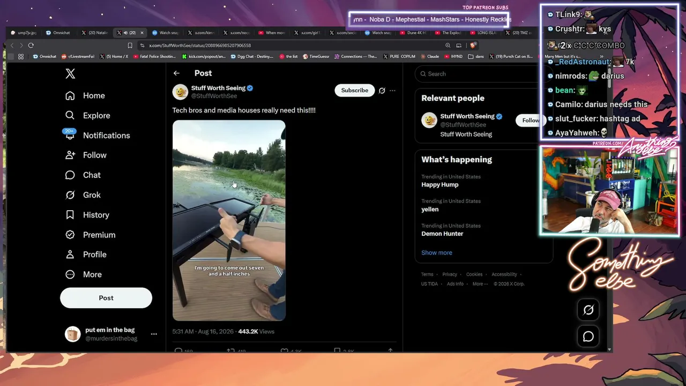Switch to the Dune 4K tab
This screenshot has width=686, height=386.
413,33
